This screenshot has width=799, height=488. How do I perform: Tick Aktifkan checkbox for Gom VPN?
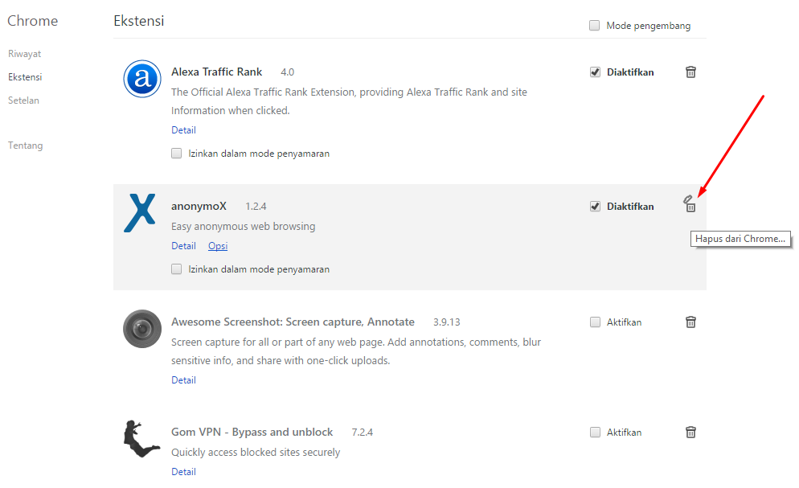tap(595, 433)
